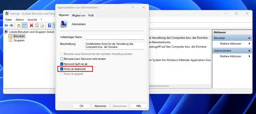Collapse the Benutzer section in Aktionen pane
The width and height of the screenshot is (256, 114).
249,38
